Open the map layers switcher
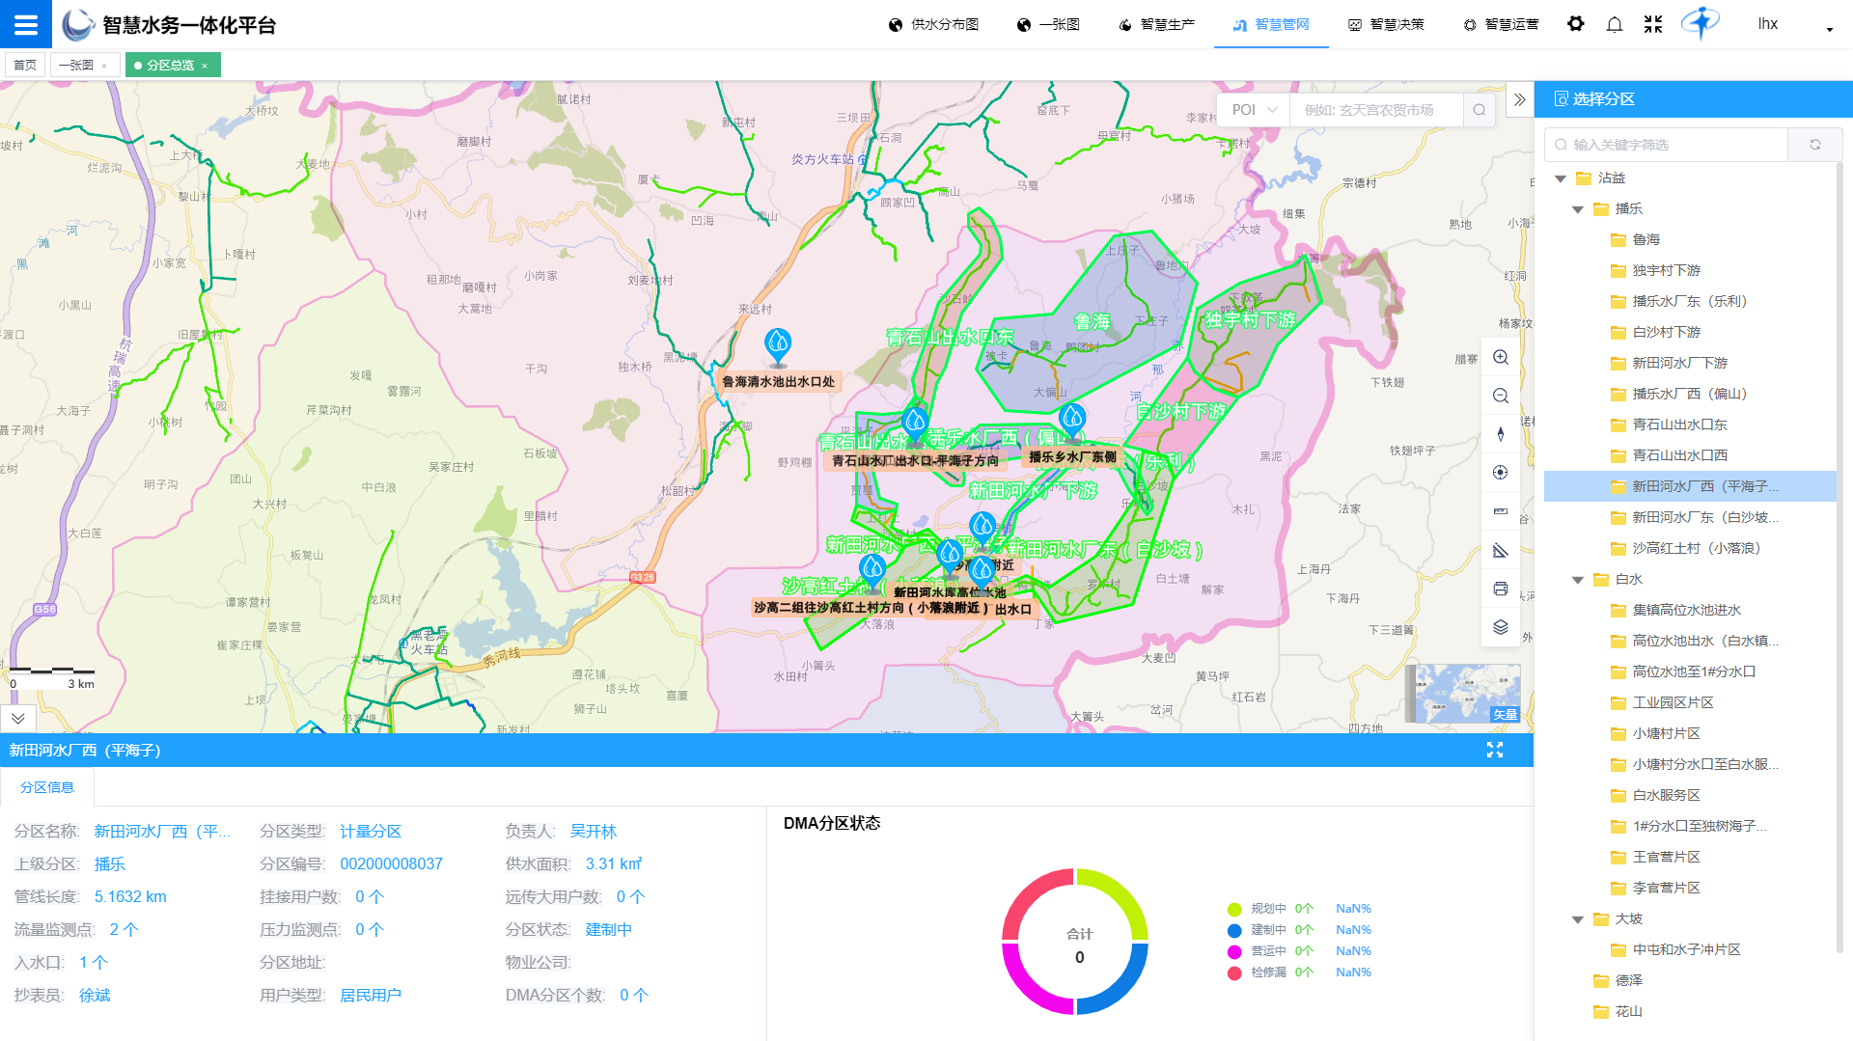This screenshot has height=1041, width=1853. [x=1501, y=627]
